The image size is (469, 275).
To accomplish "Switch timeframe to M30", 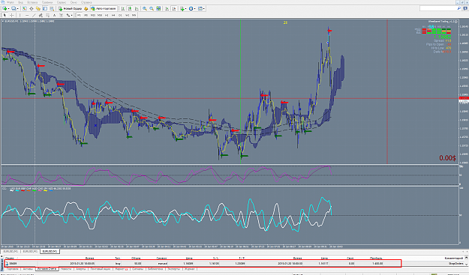I will pyautogui.click(x=100, y=15).
